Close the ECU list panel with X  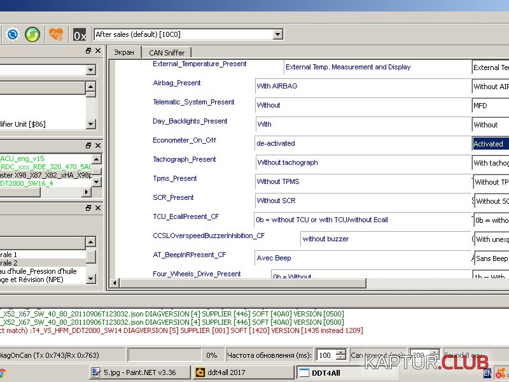[97, 146]
